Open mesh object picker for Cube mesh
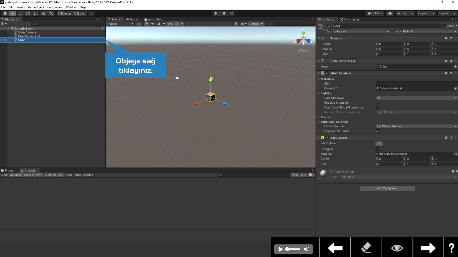 pos(455,67)
